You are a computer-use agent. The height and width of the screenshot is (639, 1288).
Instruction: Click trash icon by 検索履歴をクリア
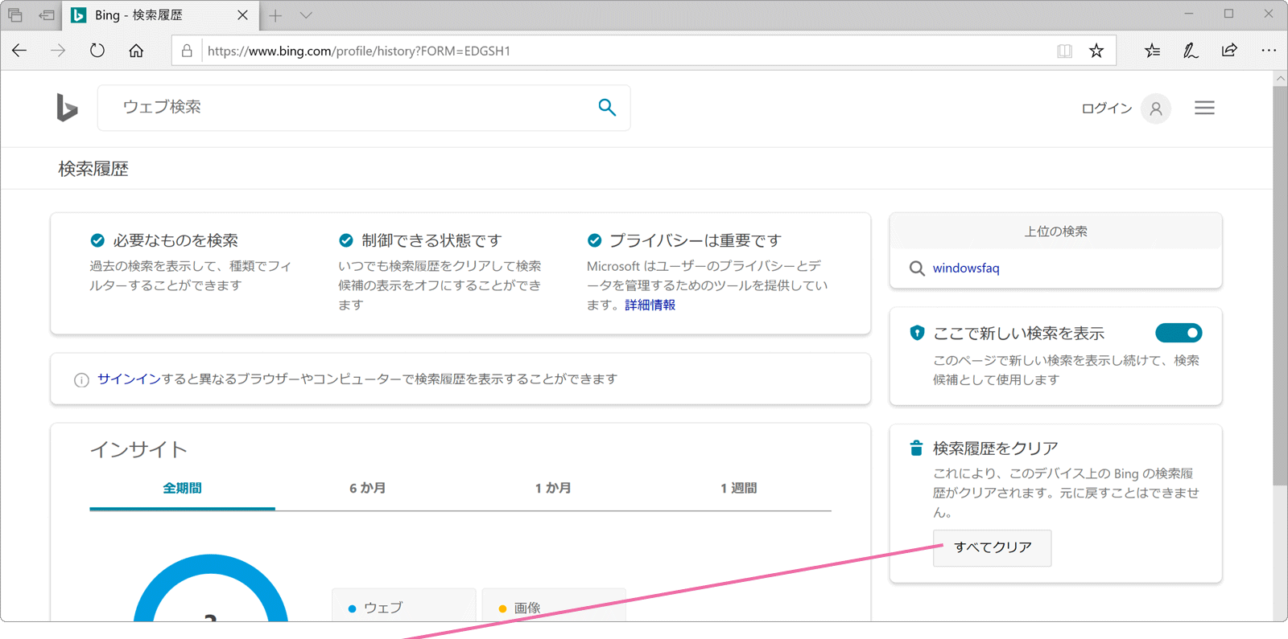[x=916, y=448]
